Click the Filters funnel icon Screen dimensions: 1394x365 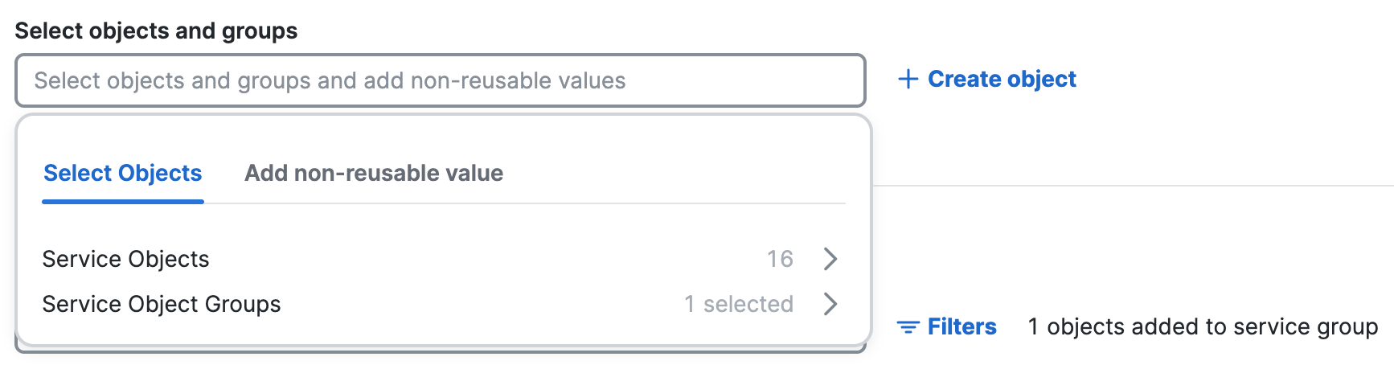coord(908,327)
